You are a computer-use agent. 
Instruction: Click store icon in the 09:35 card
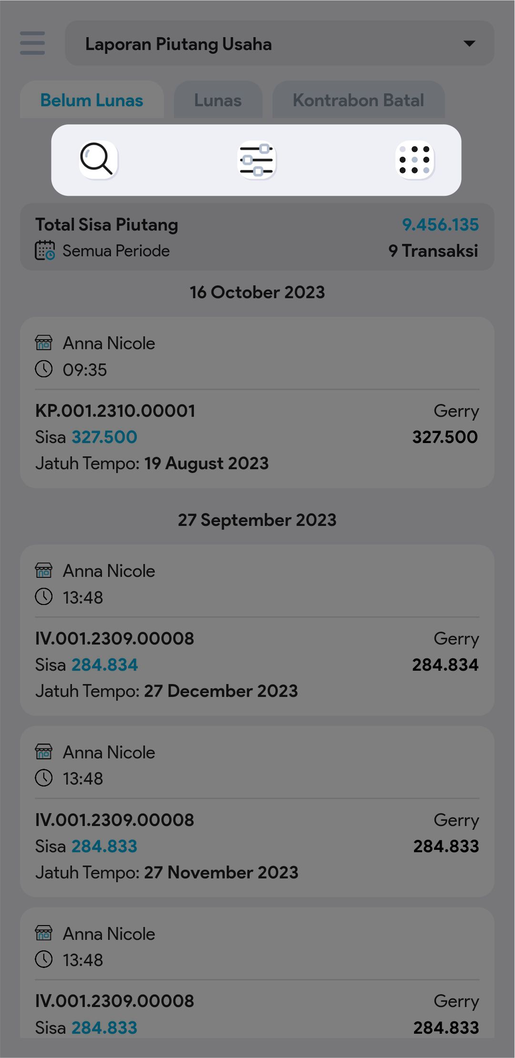44,343
